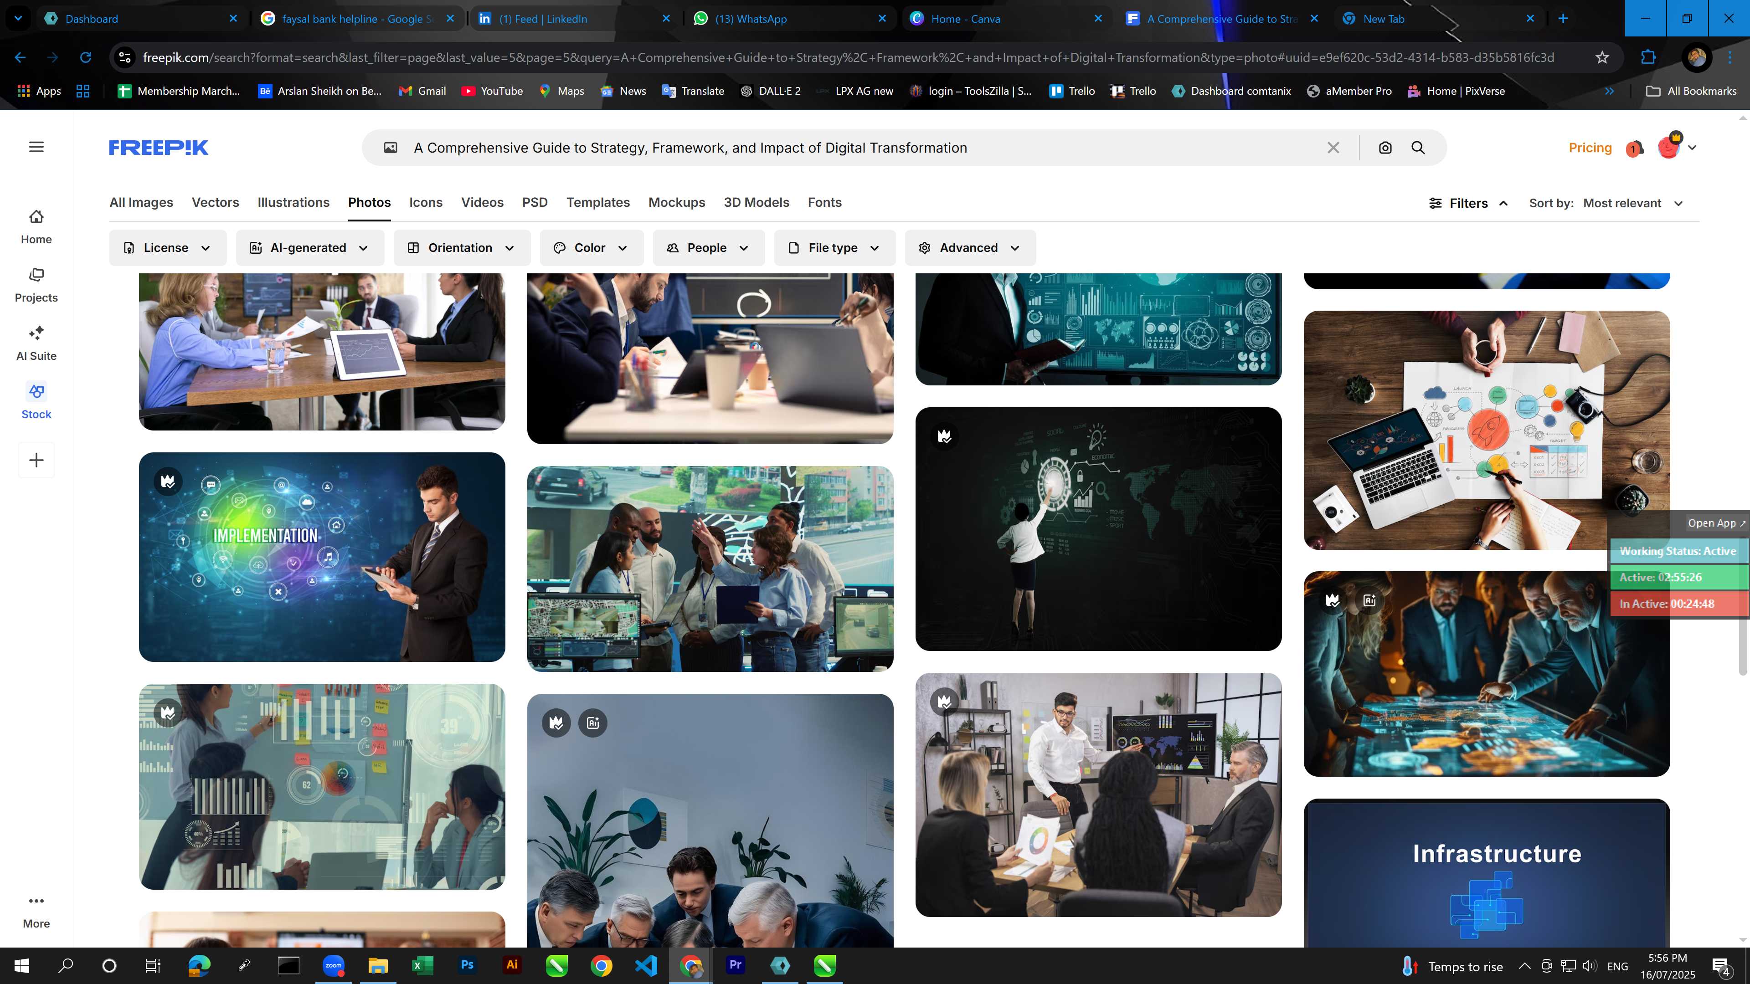Screen dimensions: 1750x984
Task: Open Zoom from the taskbar
Action: pos(333,965)
